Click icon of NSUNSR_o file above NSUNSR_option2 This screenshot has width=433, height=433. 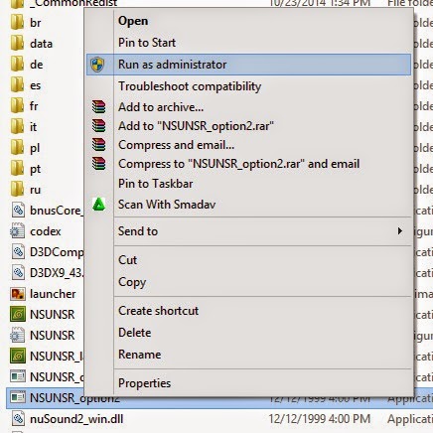click(18, 376)
